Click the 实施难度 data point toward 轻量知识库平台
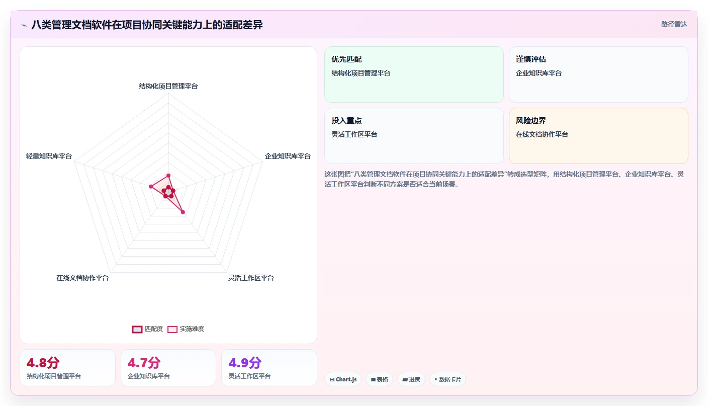708x406 pixels. pos(151,187)
